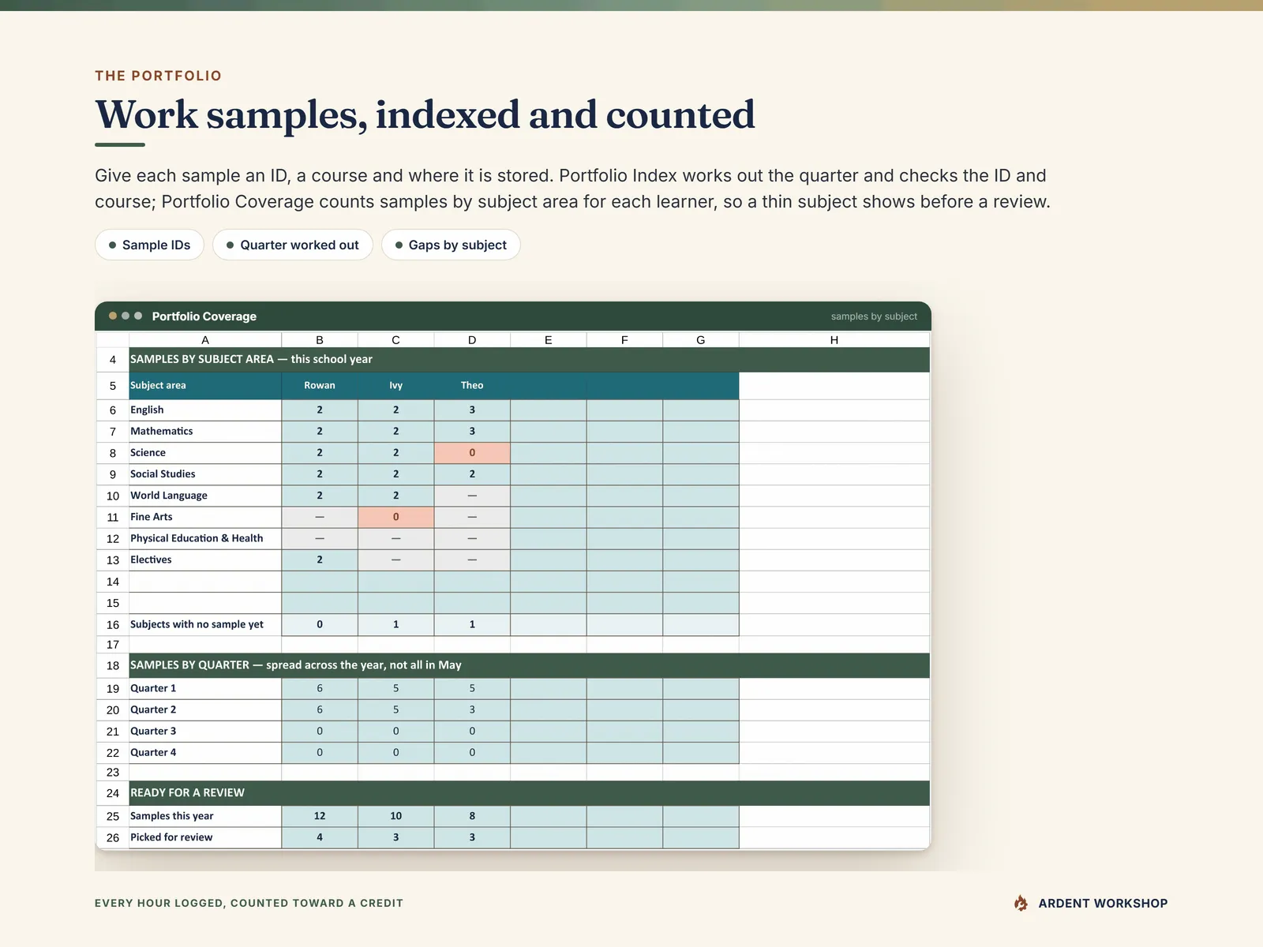
Task: Click the 'samples by subject' label
Action: point(874,316)
